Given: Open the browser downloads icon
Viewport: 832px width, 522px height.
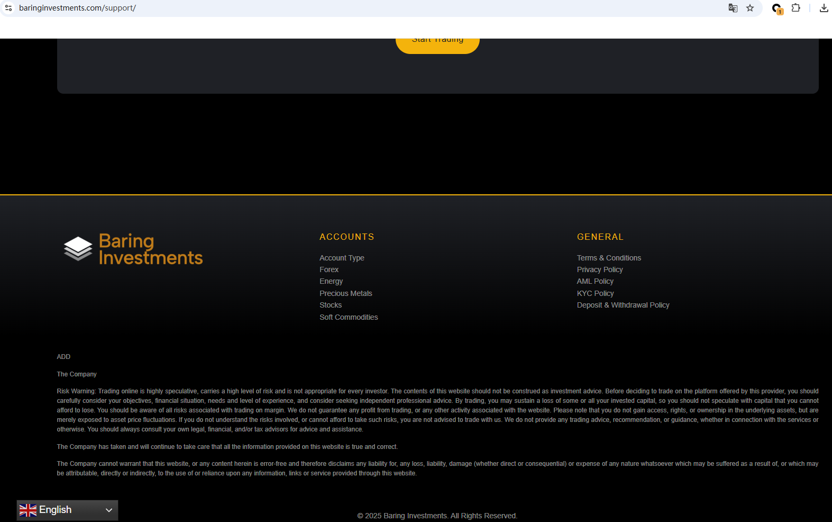Looking at the screenshot, I should pos(824,8).
